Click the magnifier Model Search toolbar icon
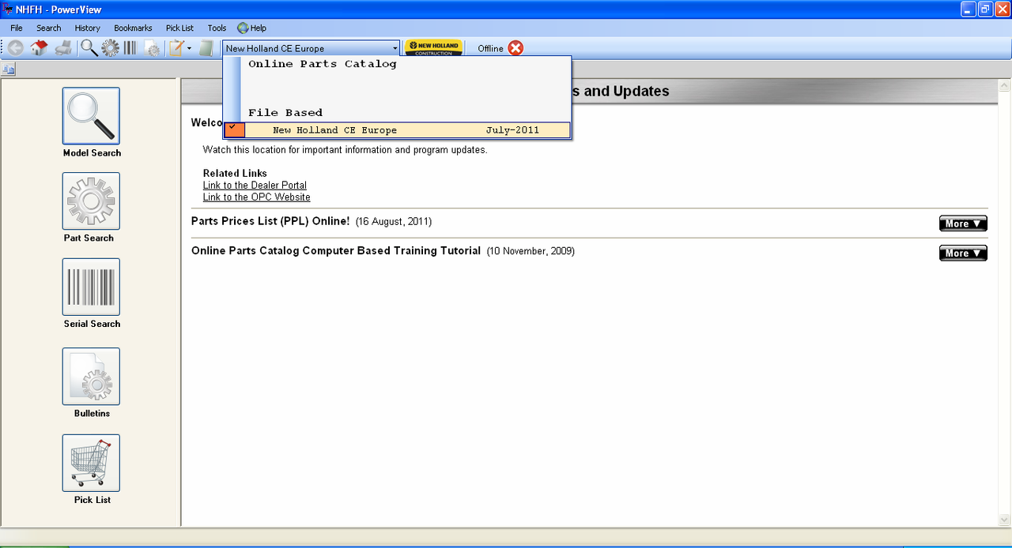The image size is (1012, 548). tap(89, 48)
